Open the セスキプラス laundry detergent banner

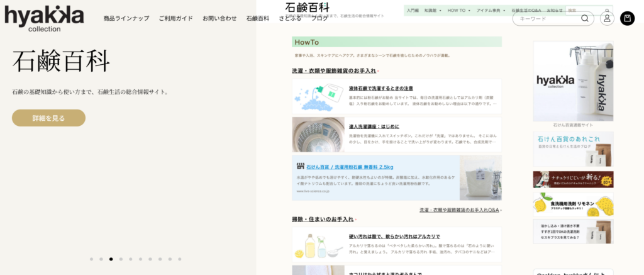[x=573, y=232]
